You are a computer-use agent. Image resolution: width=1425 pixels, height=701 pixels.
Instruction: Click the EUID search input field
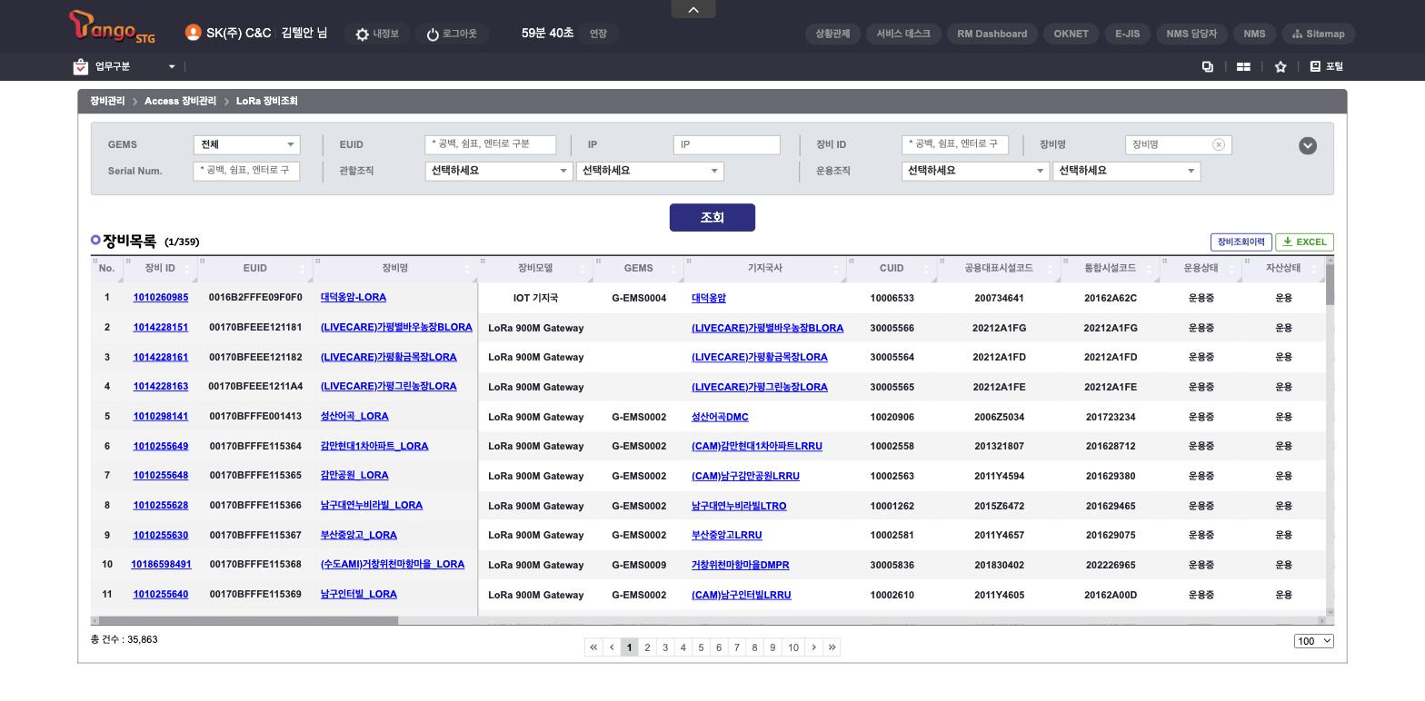[x=491, y=144]
